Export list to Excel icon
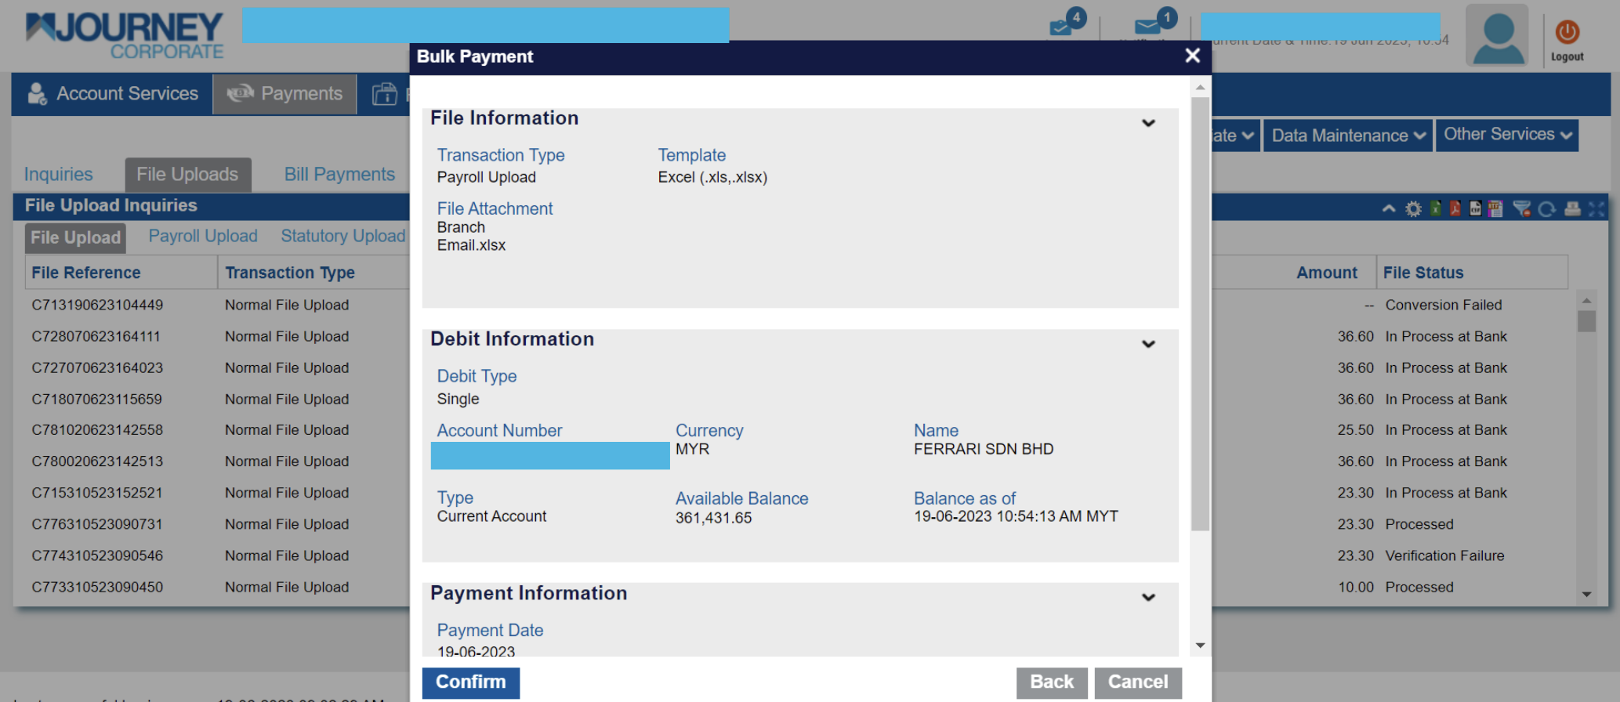This screenshot has width=1620, height=702. pos(1436,208)
